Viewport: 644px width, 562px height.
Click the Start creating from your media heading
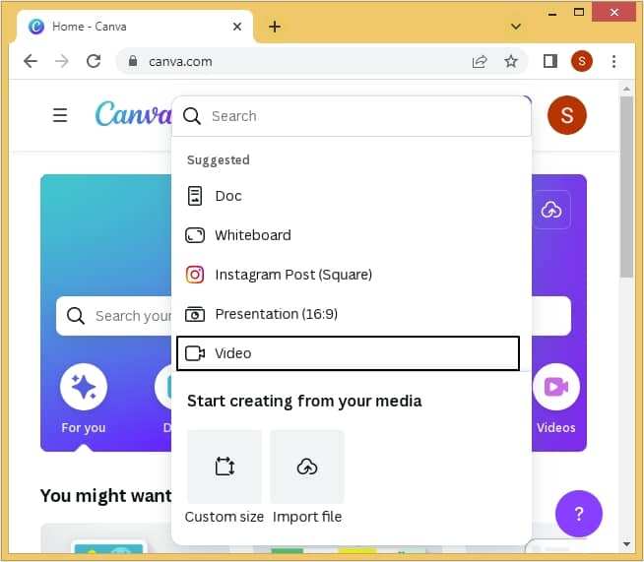[304, 401]
